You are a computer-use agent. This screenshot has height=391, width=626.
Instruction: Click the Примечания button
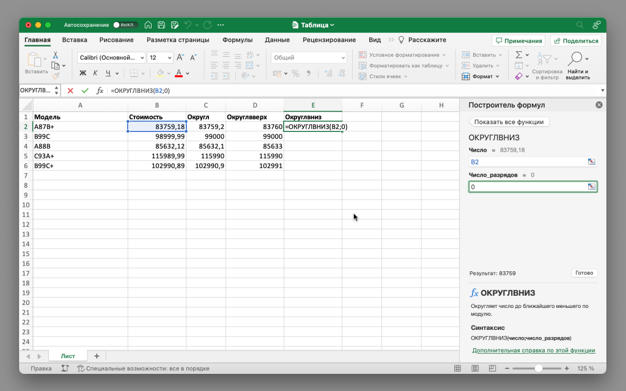(x=518, y=41)
